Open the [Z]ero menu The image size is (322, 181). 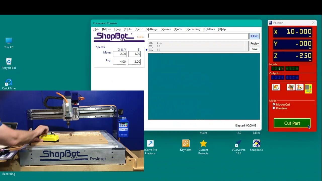138,29
